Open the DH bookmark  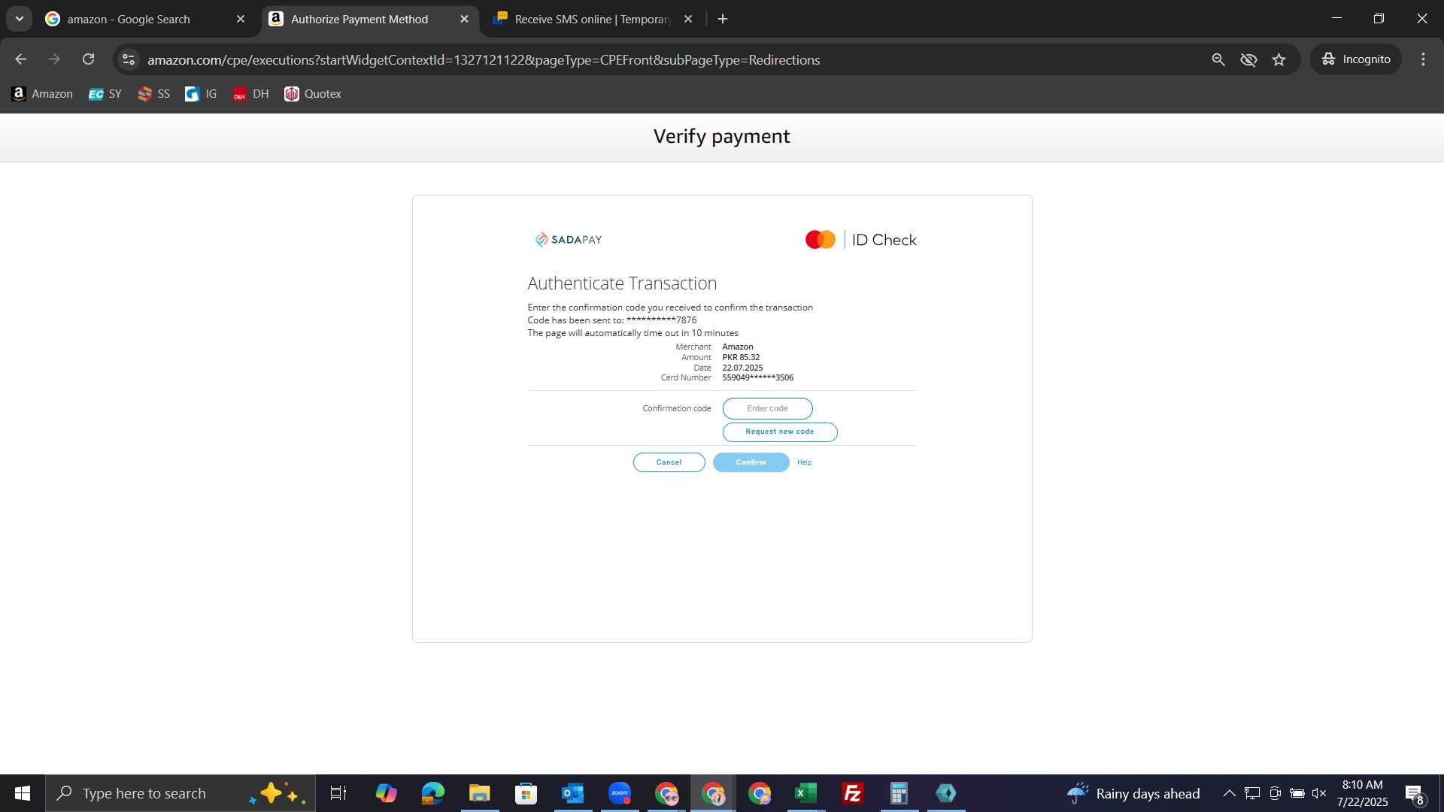tap(250, 94)
